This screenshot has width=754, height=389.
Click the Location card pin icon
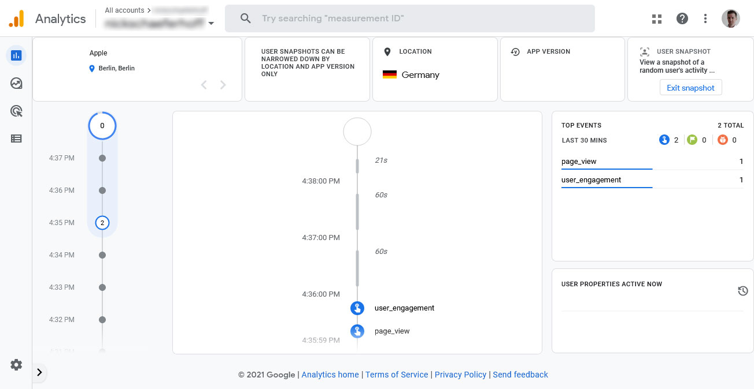coord(387,52)
